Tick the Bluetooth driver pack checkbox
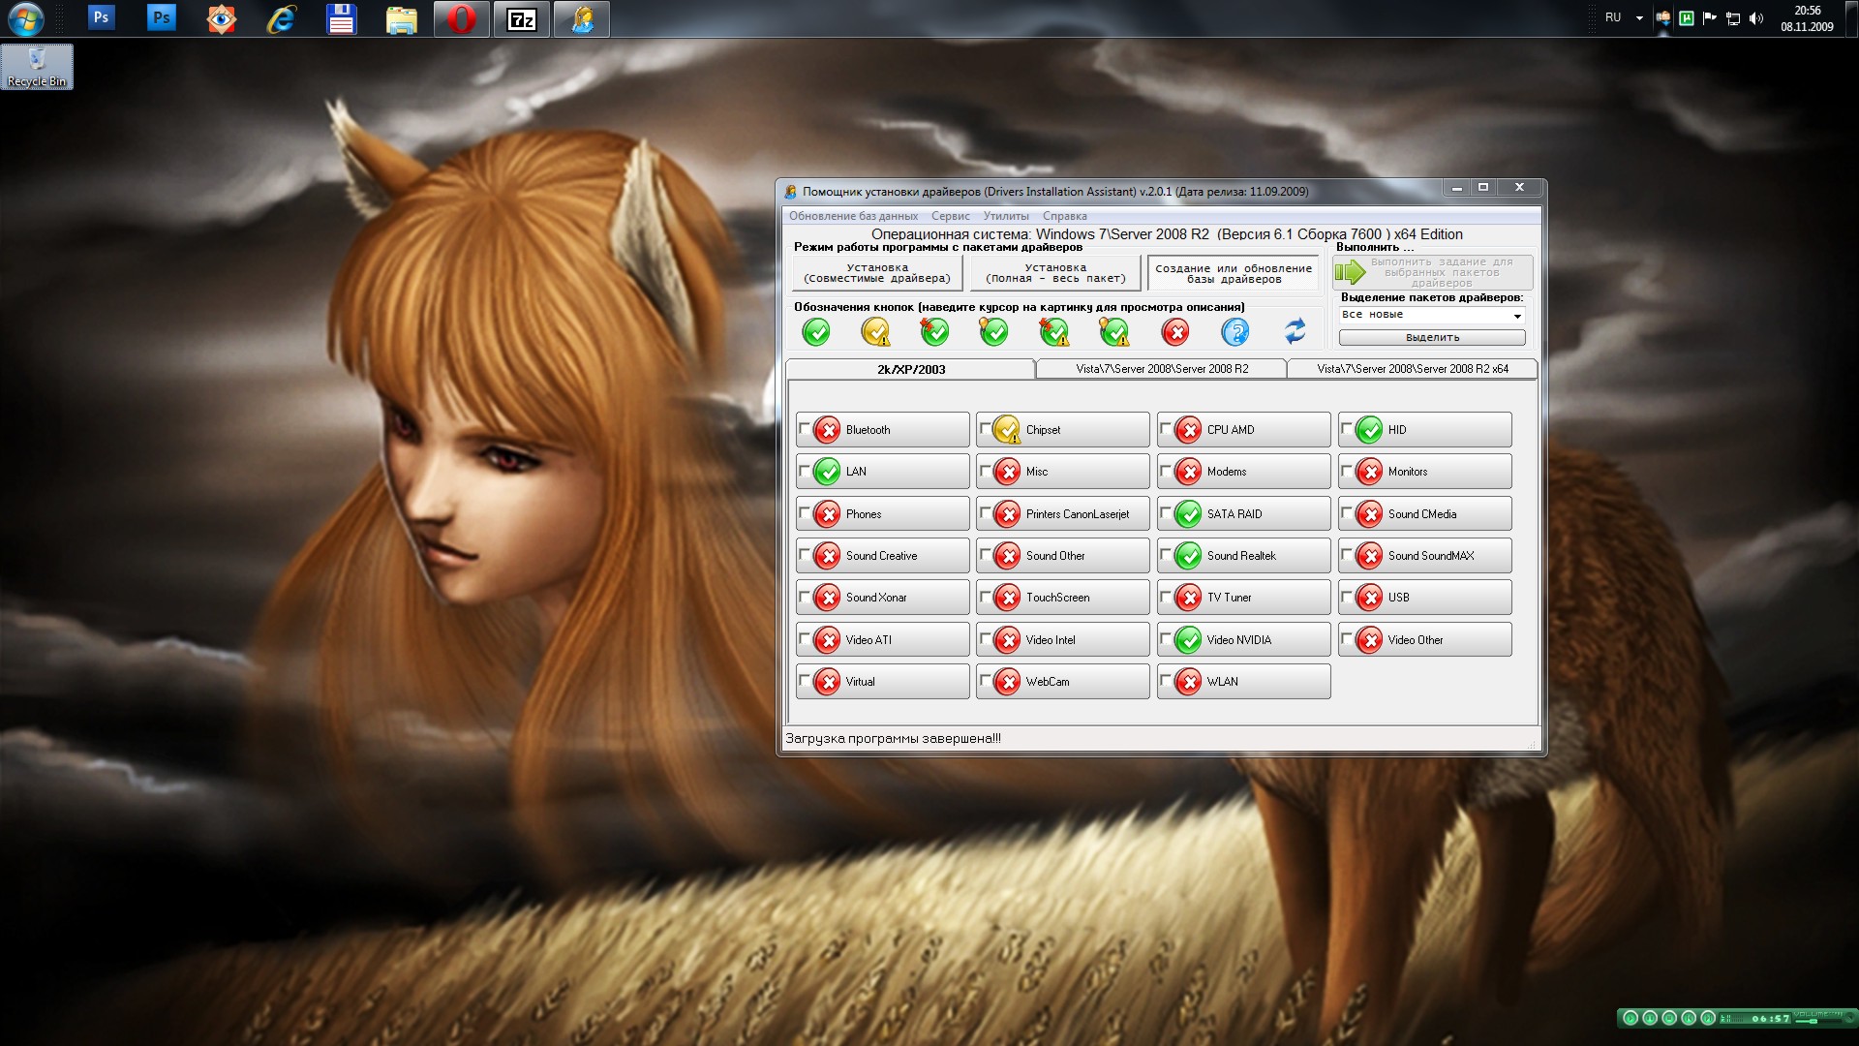The width and height of the screenshot is (1859, 1046). tap(804, 429)
